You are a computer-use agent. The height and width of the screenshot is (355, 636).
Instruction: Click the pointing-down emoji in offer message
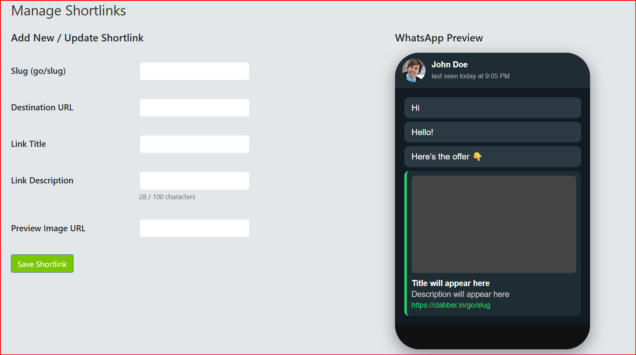pos(478,157)
